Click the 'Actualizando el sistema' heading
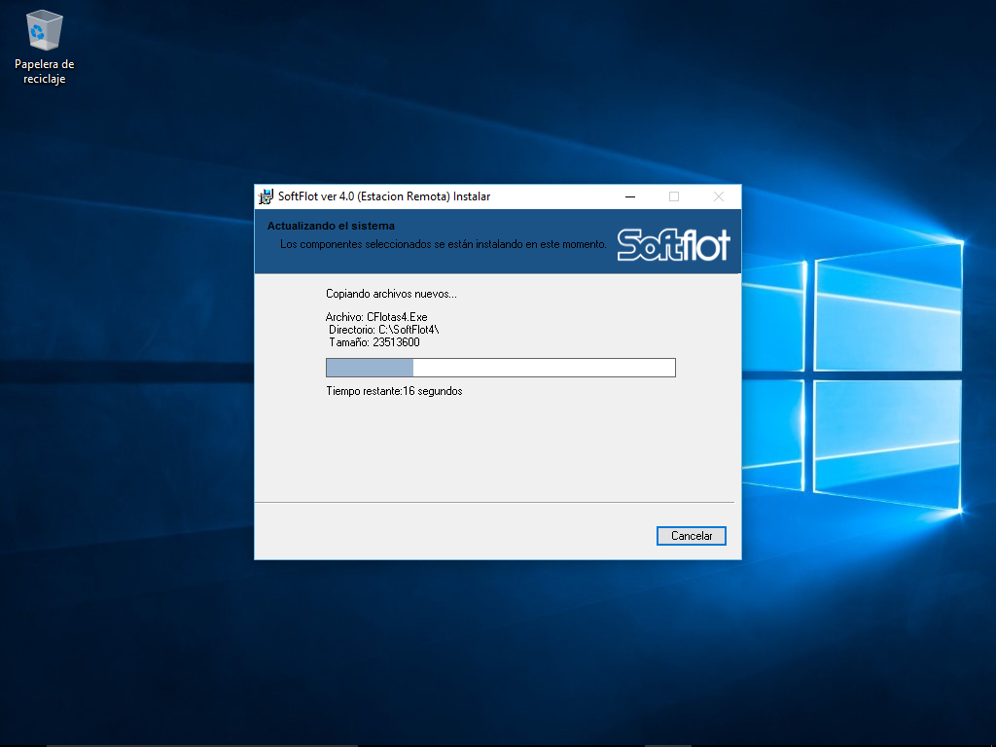Screen dimensions: 996x747 coord(331,227)
